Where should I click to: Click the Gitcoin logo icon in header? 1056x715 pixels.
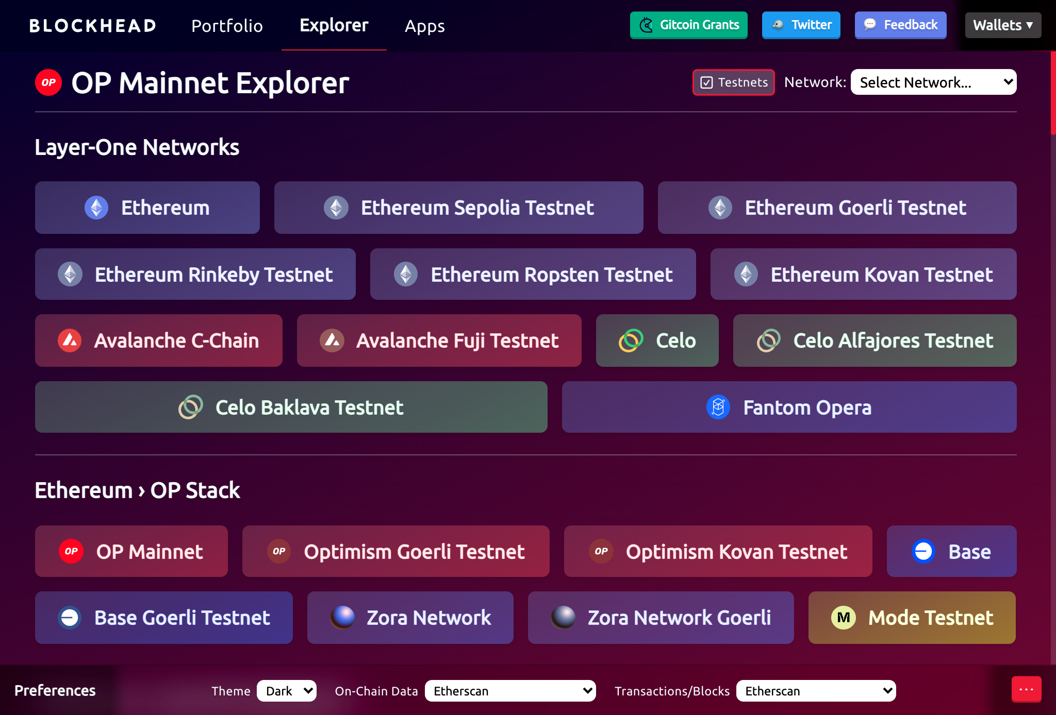[x=646, y=25]
